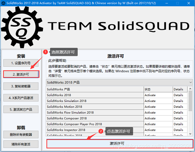Close the Activator window
The width and height of the screenshot is (195, 152).
coord(188,3)
